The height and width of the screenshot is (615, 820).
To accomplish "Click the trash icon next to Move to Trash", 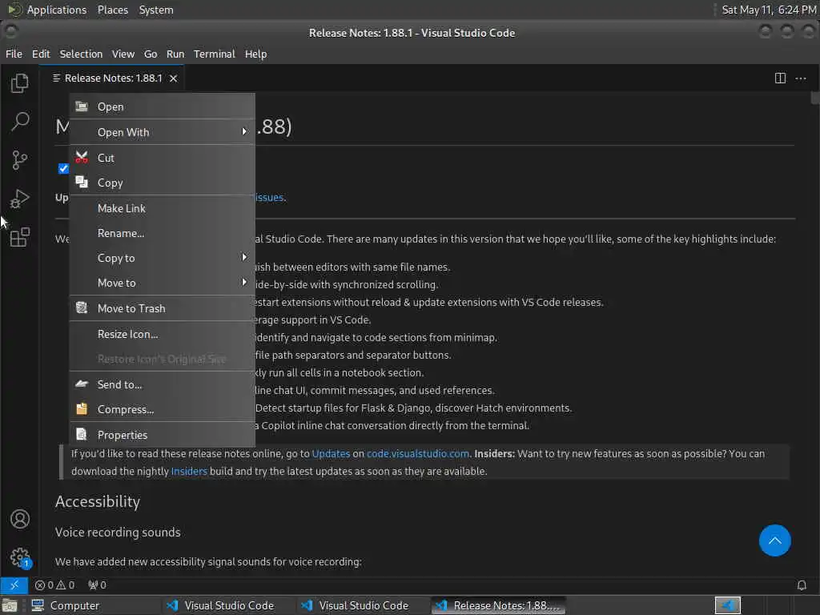I will (82, 307).
